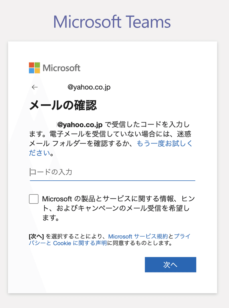The width and height of the screenshot is (229, 308).
Task: Click the Microsoft Teams wordmark
Action: click(112, 21)
